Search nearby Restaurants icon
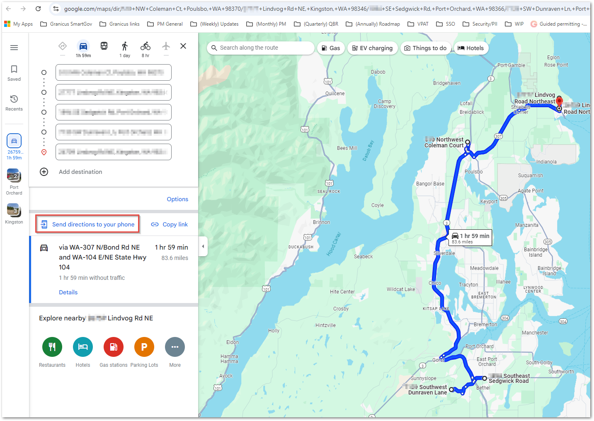Viewport: 594px width, 421px height. [x=52, y=347]
